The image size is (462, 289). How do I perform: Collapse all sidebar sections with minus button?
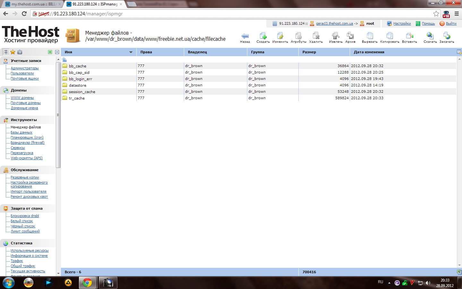point(57,52)
